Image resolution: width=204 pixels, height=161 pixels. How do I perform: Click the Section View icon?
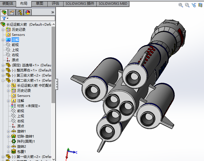tap(200, 5)
